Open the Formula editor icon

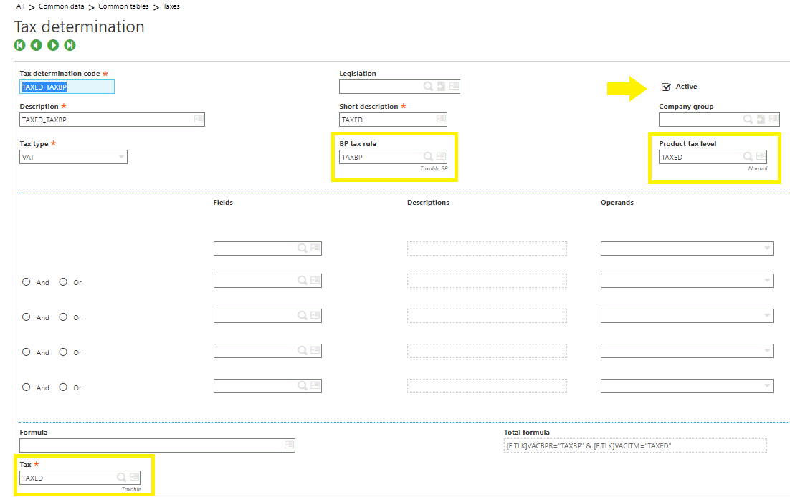(x=288, y=445)
